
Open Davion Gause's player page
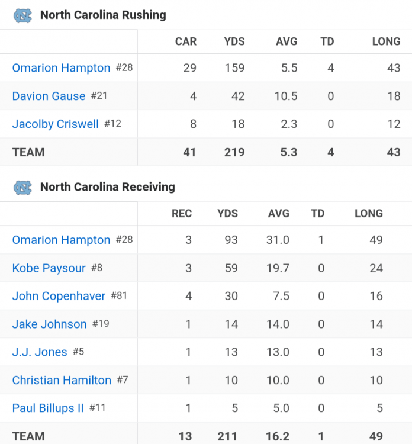49,96
